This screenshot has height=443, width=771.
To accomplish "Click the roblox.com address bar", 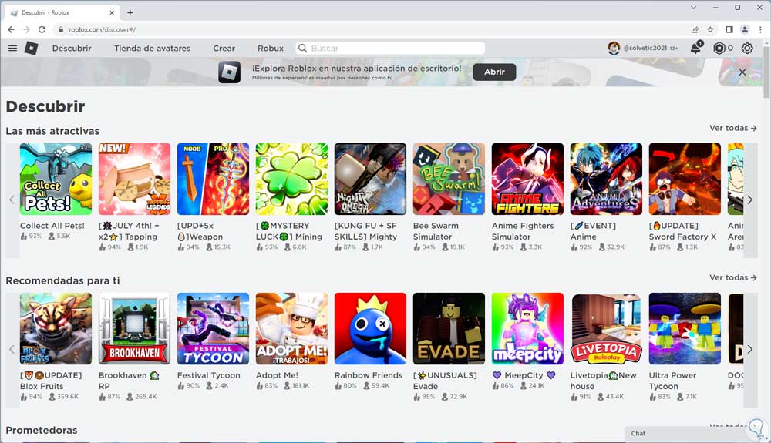I will coord(369,29).
